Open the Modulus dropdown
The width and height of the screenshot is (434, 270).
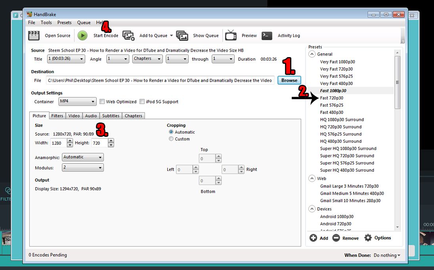(83, 168)
